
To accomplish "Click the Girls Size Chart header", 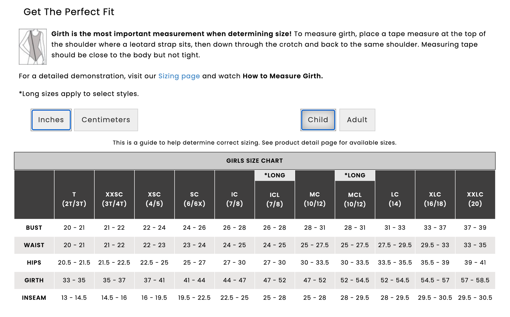I will click(254, 161).
